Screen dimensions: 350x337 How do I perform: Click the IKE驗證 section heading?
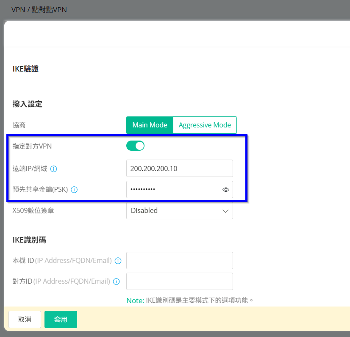[x=25, y=69]
